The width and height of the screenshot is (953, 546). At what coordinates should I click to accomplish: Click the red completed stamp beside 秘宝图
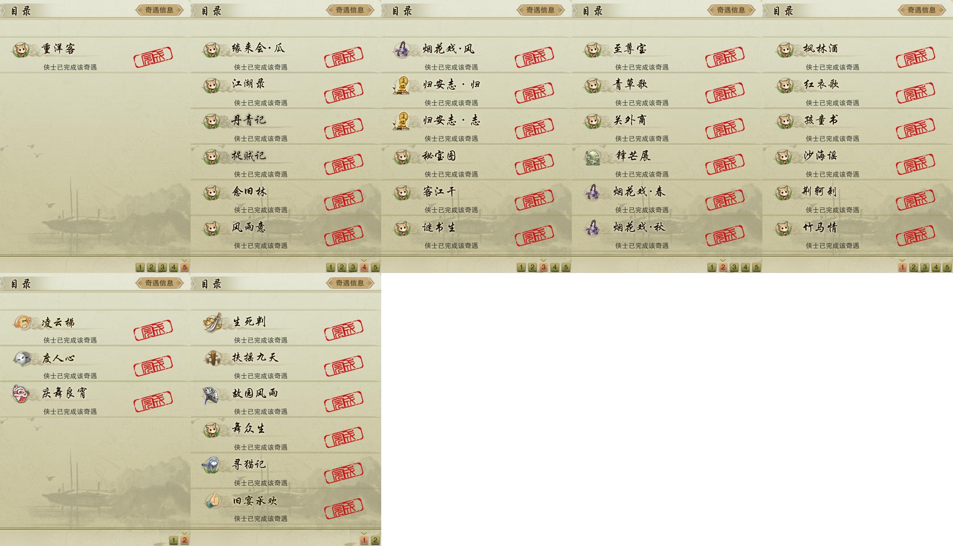tap(534, 164)
